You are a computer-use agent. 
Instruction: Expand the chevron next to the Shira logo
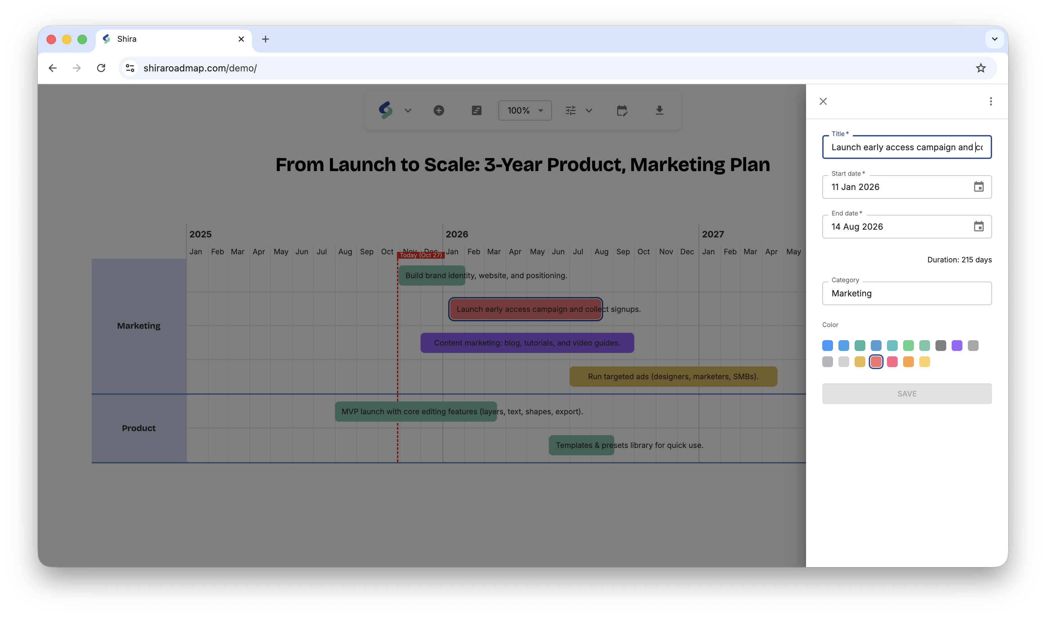point(408,110)
